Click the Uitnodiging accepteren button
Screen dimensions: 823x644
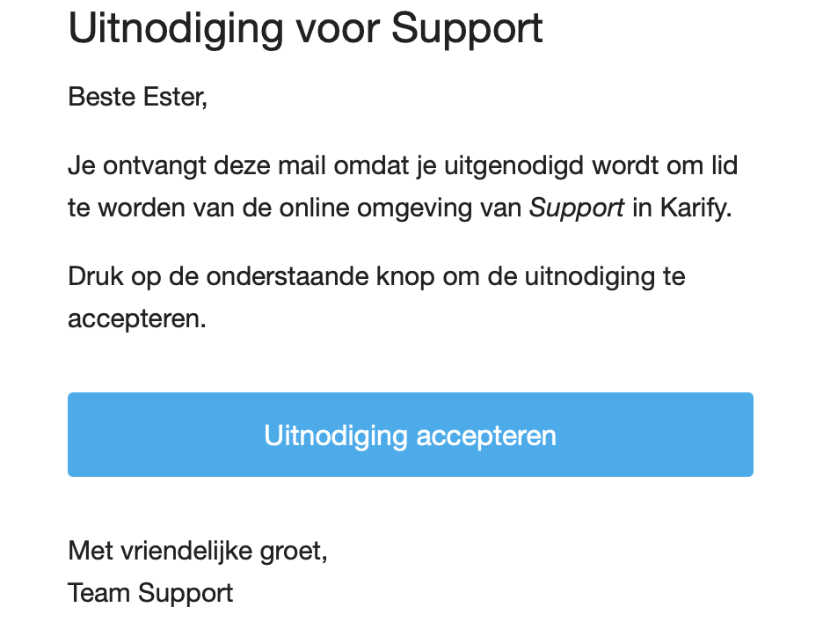(x=411, y=435)
